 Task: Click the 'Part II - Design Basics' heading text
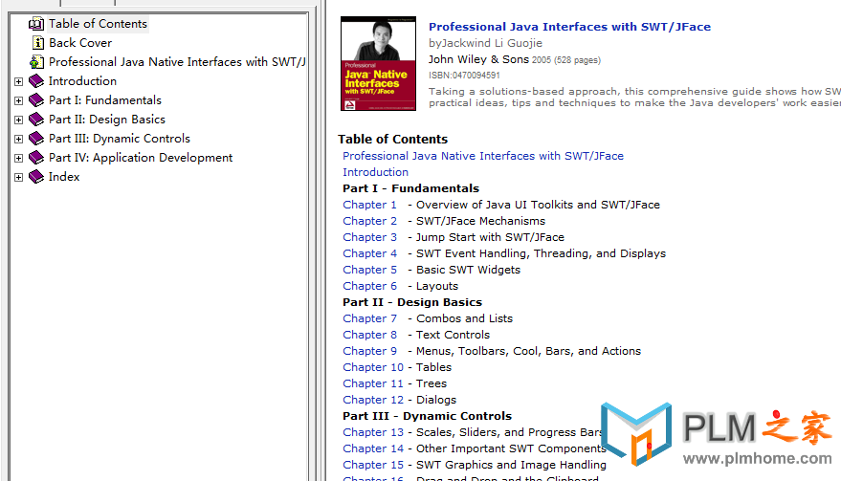(412, 302)
